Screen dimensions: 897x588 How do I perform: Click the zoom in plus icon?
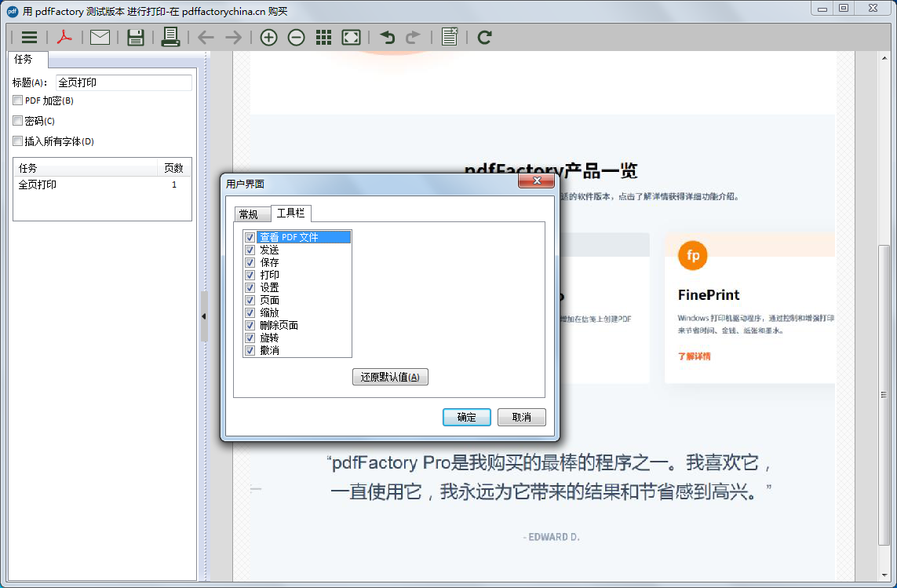point(269,37)
